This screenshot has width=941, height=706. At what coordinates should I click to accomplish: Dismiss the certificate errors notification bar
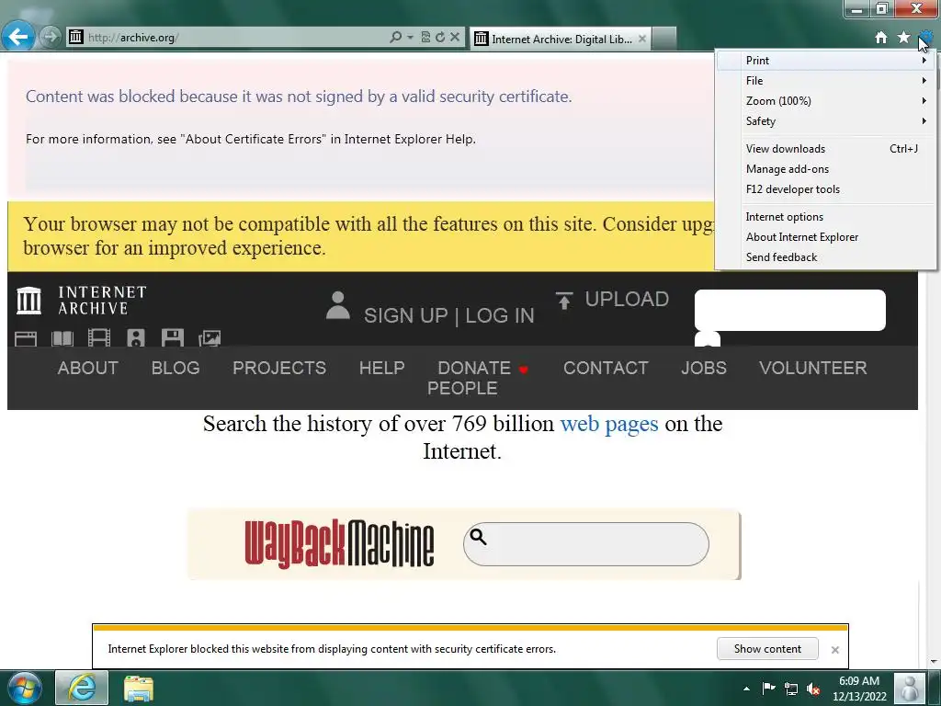834,650
